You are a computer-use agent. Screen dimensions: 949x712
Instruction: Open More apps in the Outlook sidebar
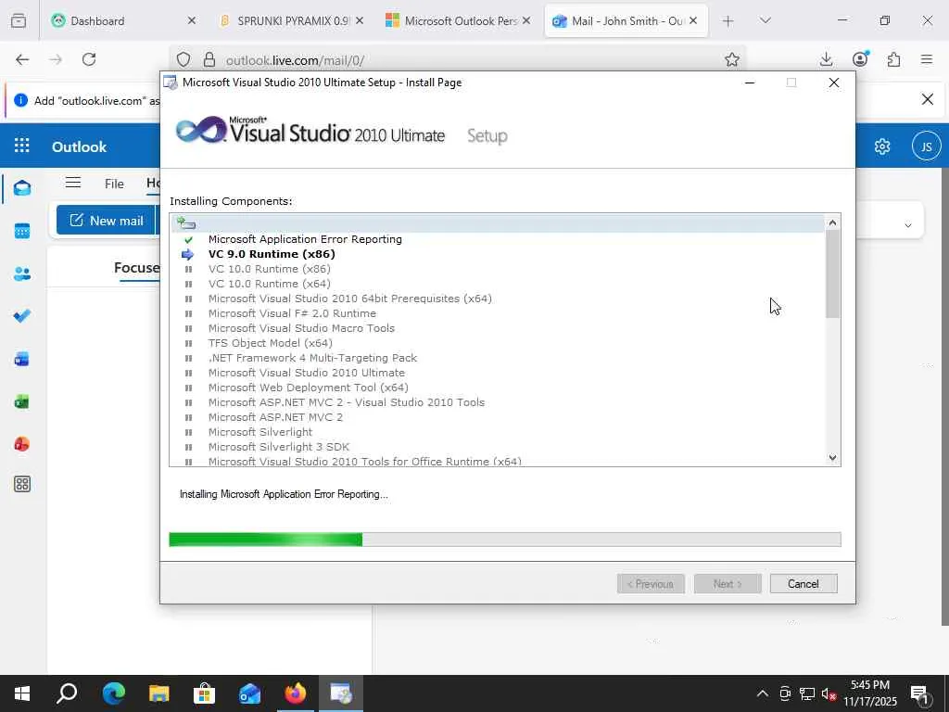pos(22,484)
